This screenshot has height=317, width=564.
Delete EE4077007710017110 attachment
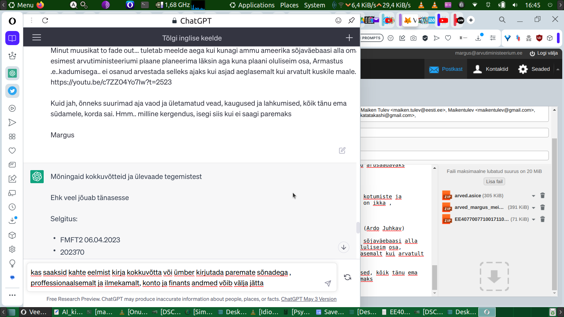click(x=543, y=219)
